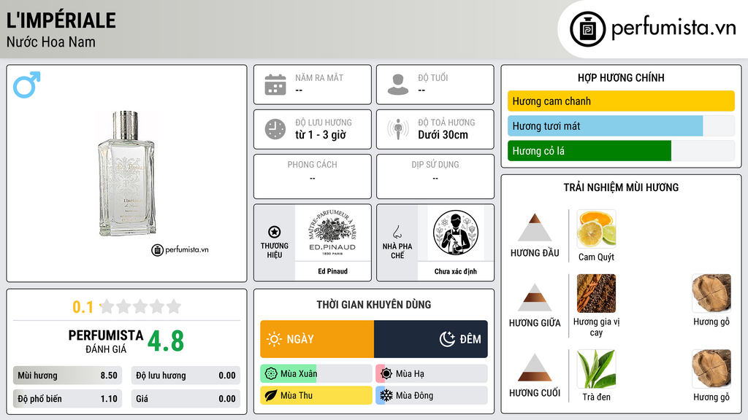Select the Hương gỗ image in Hương giữa row
This screenshot has width=748, height=420.
[711, 293]
